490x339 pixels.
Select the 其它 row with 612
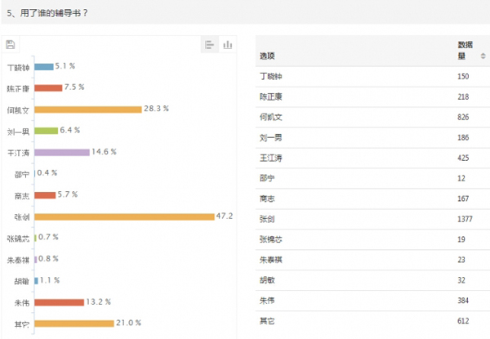[x=372, y=321]
